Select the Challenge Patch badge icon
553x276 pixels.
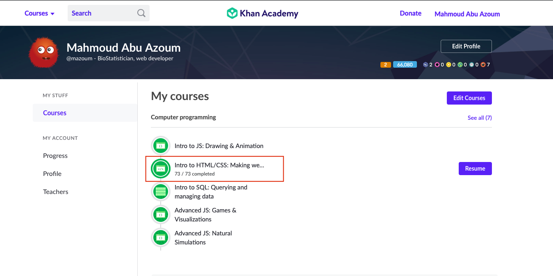coord(426,64)
